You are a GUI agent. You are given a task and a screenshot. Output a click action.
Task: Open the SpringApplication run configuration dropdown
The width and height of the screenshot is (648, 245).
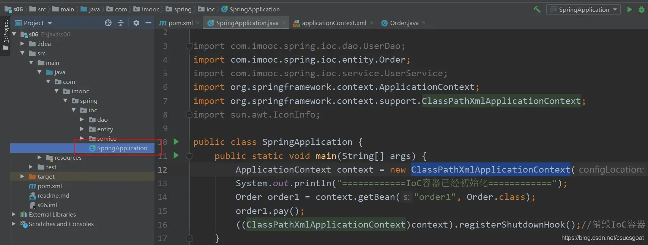click(x=583, y=9)
